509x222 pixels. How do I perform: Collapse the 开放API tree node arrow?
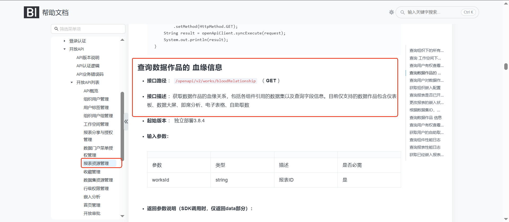[64, 49]
